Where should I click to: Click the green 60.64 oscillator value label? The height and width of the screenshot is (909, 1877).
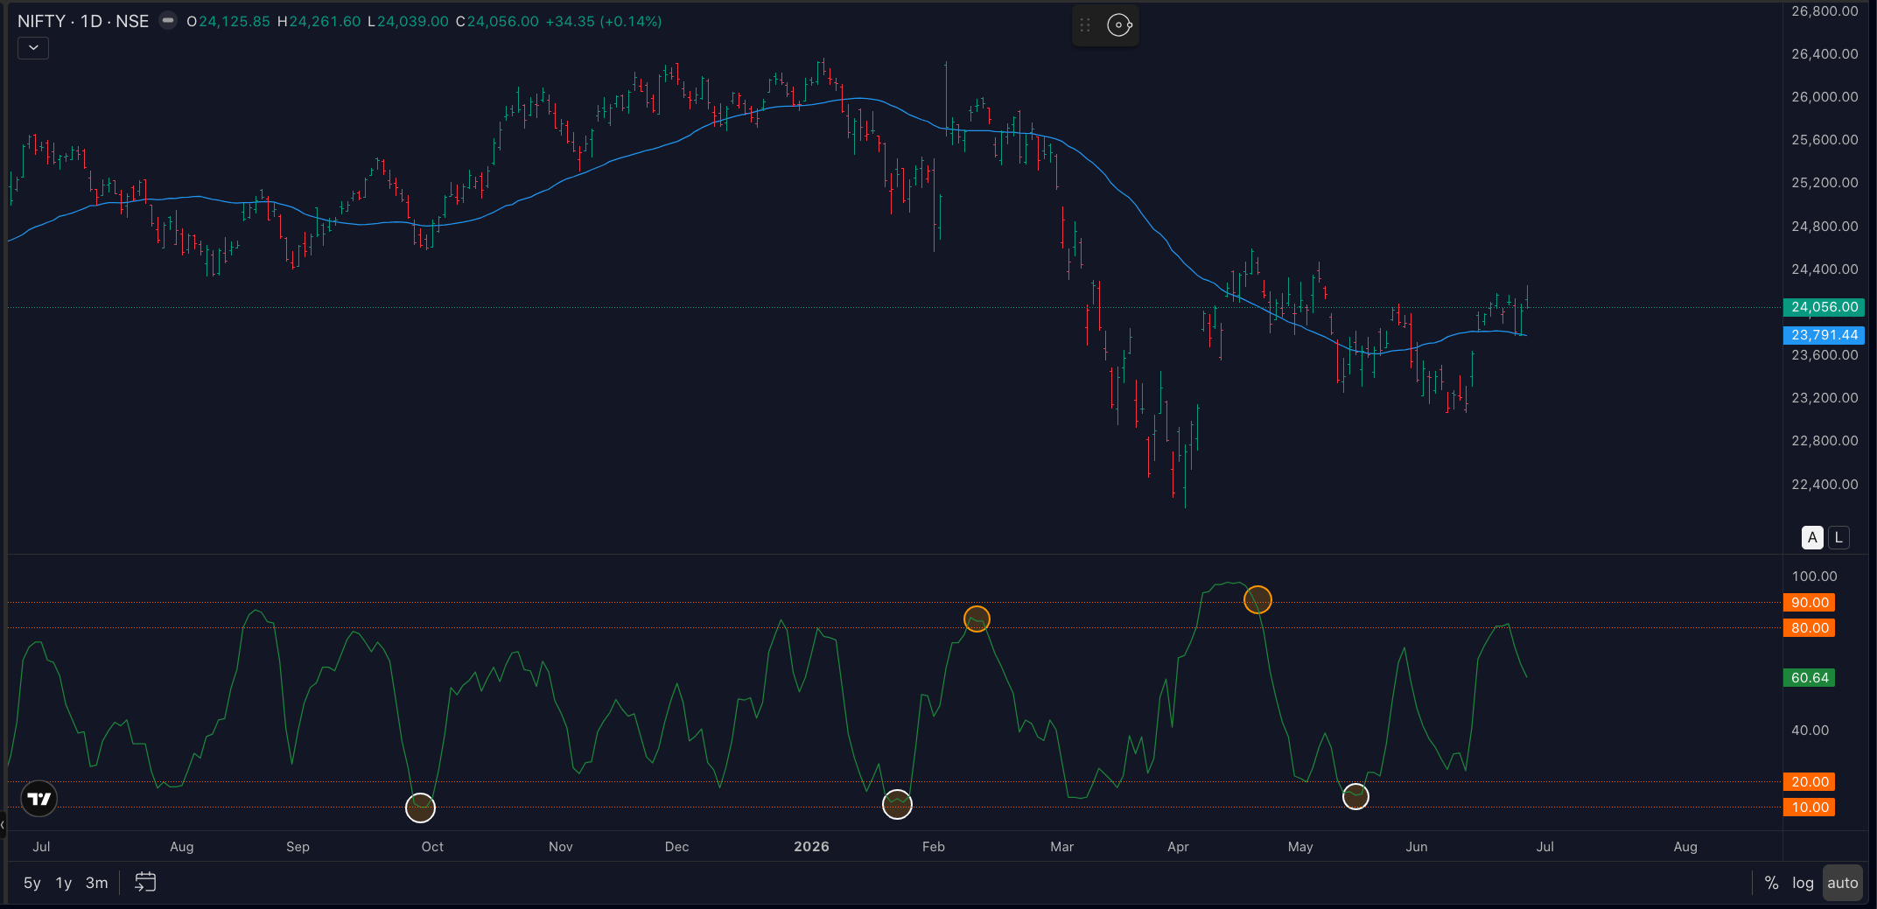point(1810,678)
